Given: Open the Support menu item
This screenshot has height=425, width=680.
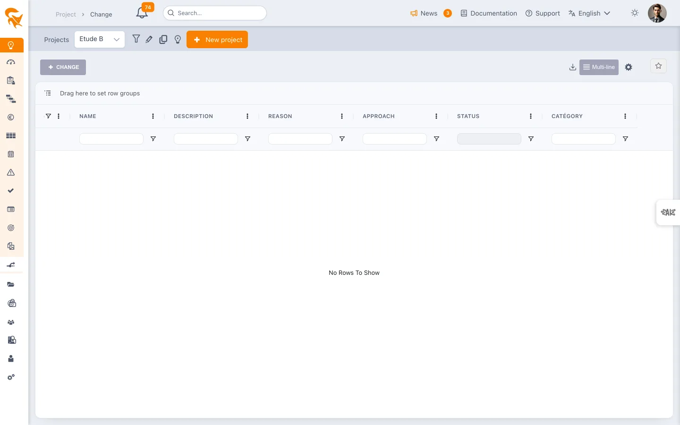Looking at the screenshot, I should (543, 13).
